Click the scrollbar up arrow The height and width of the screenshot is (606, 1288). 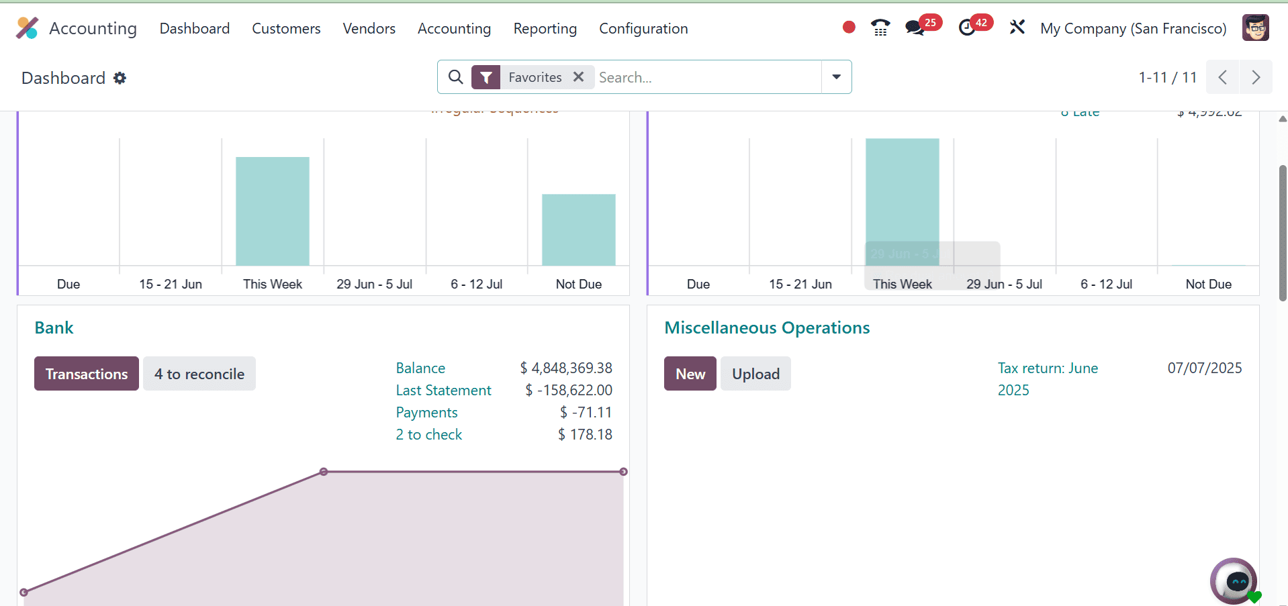pyautogui.click(x=1283, y=119)
